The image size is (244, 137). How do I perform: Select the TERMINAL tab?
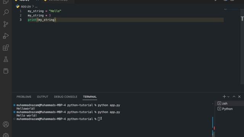coord(90,97)
